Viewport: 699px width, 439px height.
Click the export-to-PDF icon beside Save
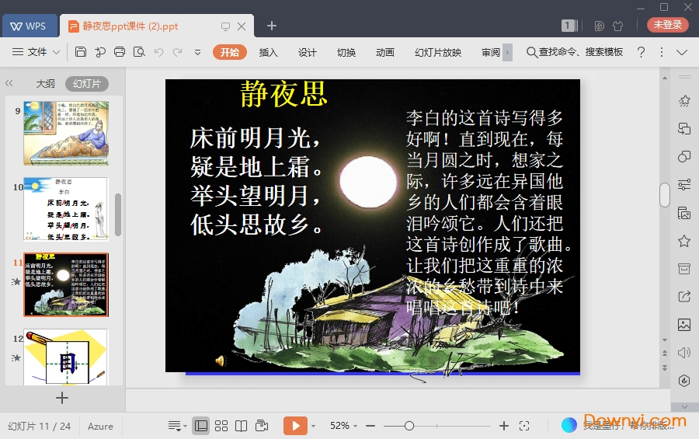coord(100,52)
